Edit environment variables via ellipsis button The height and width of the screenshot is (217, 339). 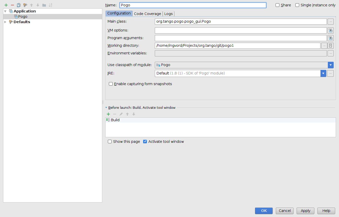tap(330, 53)
